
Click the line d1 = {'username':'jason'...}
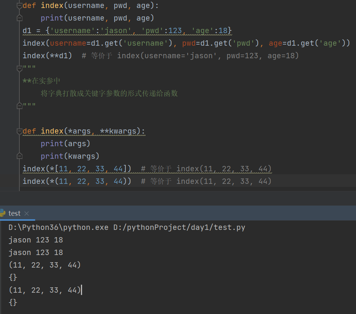point(127,30)
